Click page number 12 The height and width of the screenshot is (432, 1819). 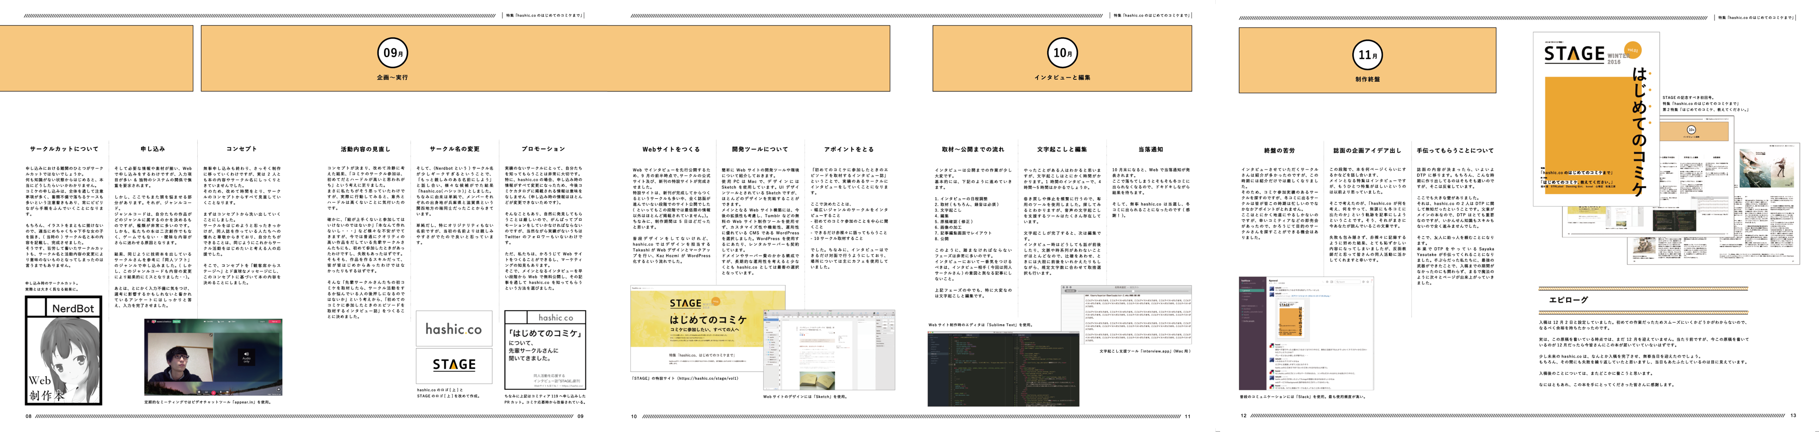point(1243,416)
